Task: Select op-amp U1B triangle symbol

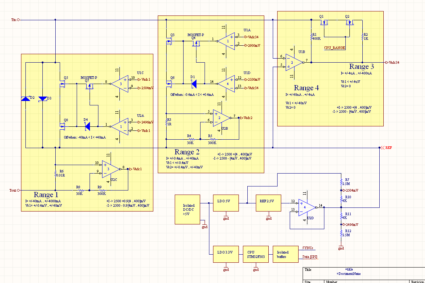Action: pyautogui.click(x=295, y=62)
